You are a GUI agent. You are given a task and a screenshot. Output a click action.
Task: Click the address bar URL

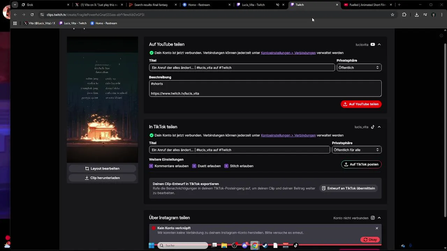point(95,15)
